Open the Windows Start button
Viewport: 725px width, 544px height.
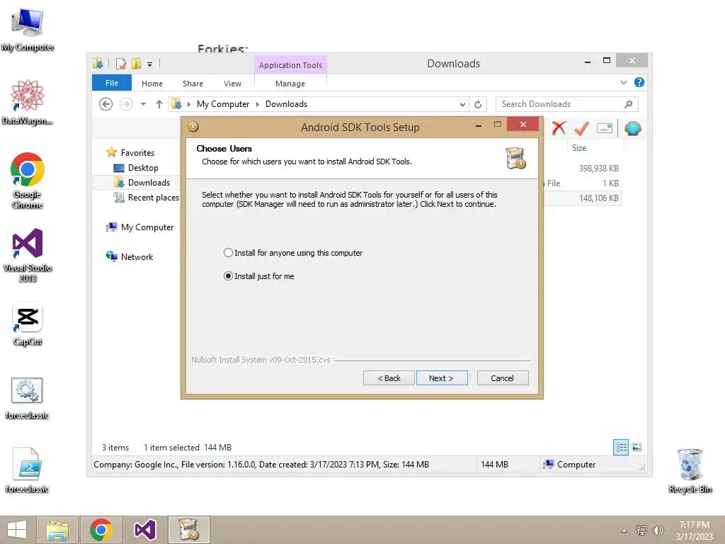[x=17, y=530]
